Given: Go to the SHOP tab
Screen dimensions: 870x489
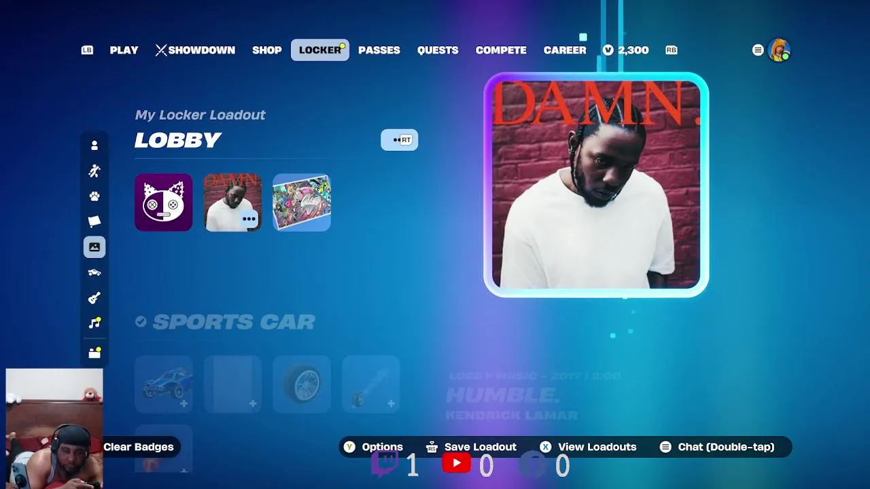Looking at the screenshot, I should coord(266,50).
